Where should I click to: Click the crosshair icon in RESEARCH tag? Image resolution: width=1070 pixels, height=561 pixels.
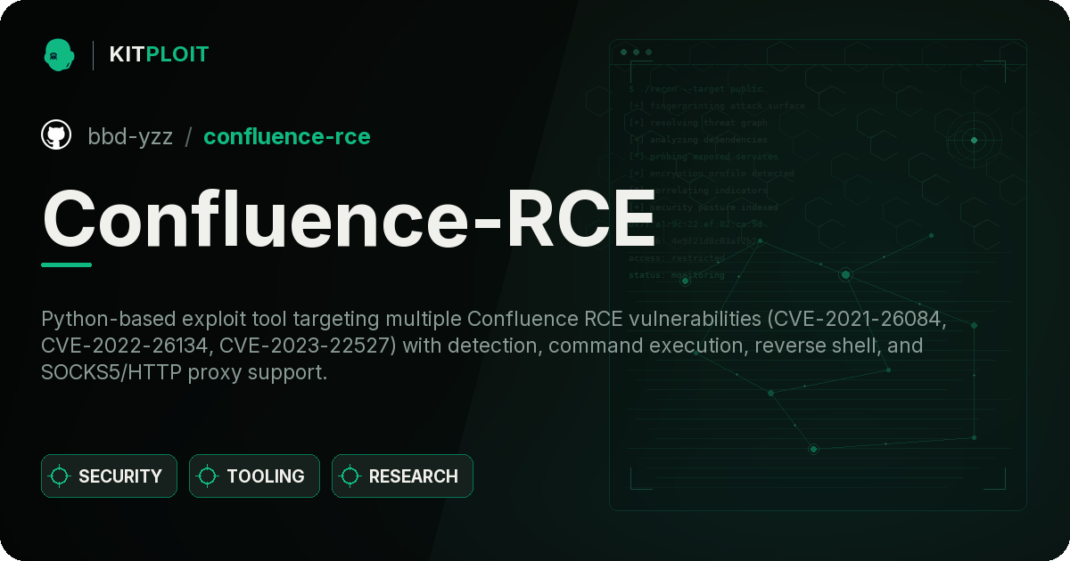[350, 476]
